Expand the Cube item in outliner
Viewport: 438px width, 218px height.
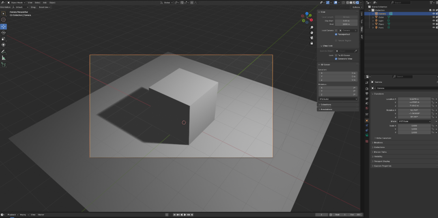point(373,17)
